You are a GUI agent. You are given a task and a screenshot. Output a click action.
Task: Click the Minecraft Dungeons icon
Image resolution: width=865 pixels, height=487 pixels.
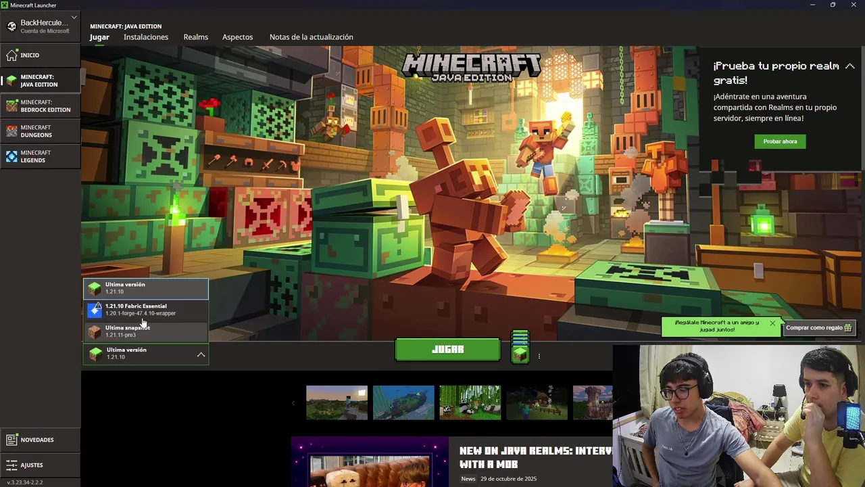[x=11, y=131]
